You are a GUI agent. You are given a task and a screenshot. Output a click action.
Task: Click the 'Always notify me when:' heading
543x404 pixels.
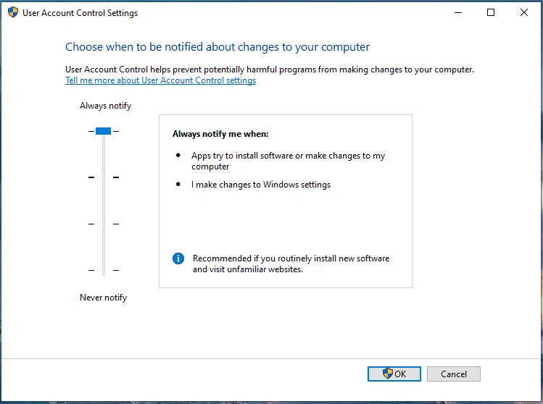tap(220, 134)
